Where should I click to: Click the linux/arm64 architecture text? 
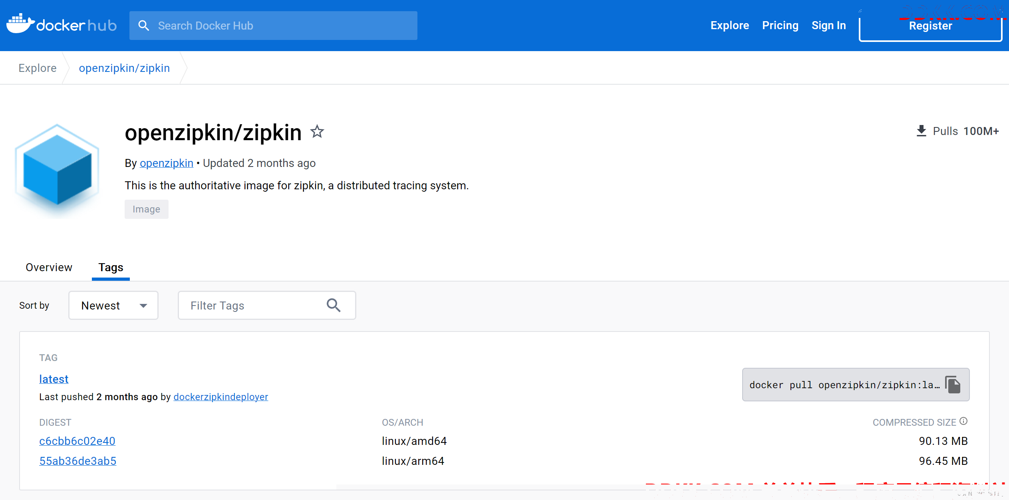(413, 461)
